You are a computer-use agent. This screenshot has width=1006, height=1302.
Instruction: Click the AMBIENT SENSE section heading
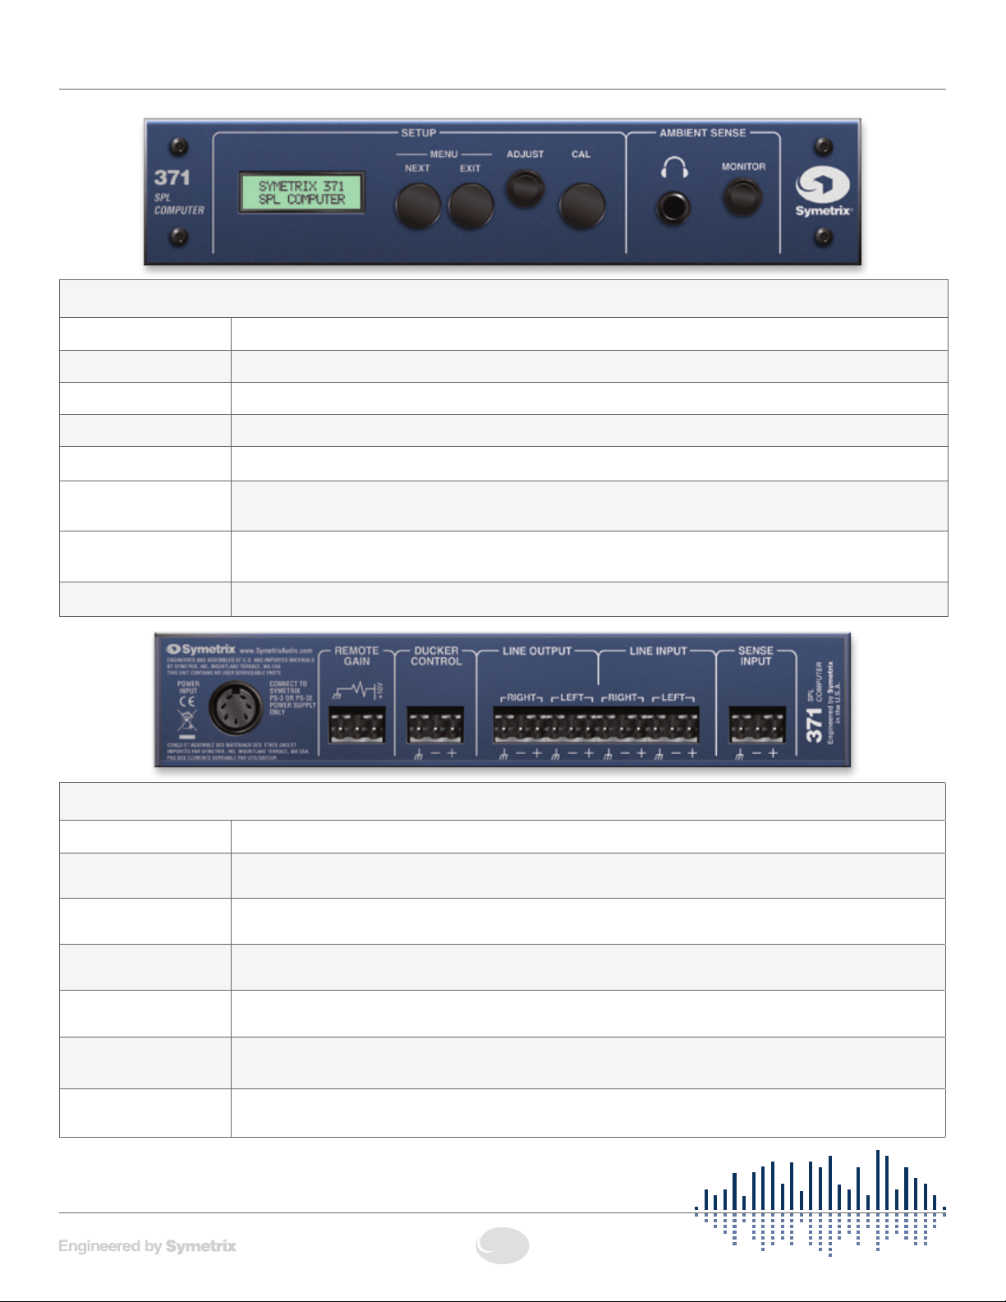[x=703, y=132]
